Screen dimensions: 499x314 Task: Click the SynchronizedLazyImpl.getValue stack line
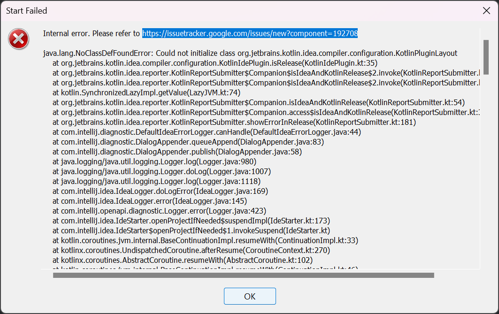[146, 92]
